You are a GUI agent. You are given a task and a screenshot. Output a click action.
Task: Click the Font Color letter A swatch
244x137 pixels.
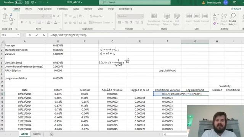click(56, 22)
